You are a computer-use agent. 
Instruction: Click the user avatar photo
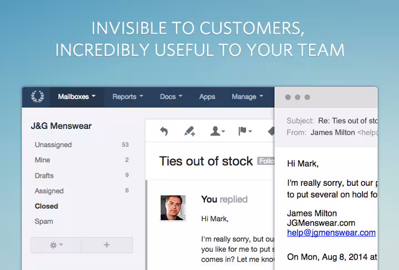tap(173, 208)
